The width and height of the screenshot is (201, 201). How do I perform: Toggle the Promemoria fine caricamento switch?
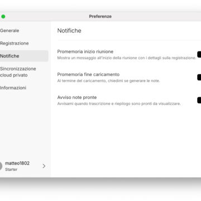(199, 77)
